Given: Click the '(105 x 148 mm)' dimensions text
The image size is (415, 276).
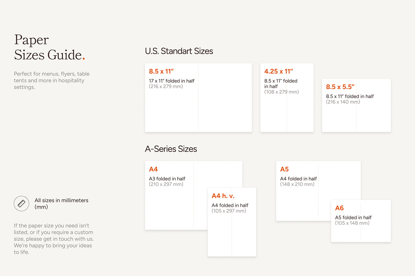Looking at the screenshot, I should pos(352,223).
